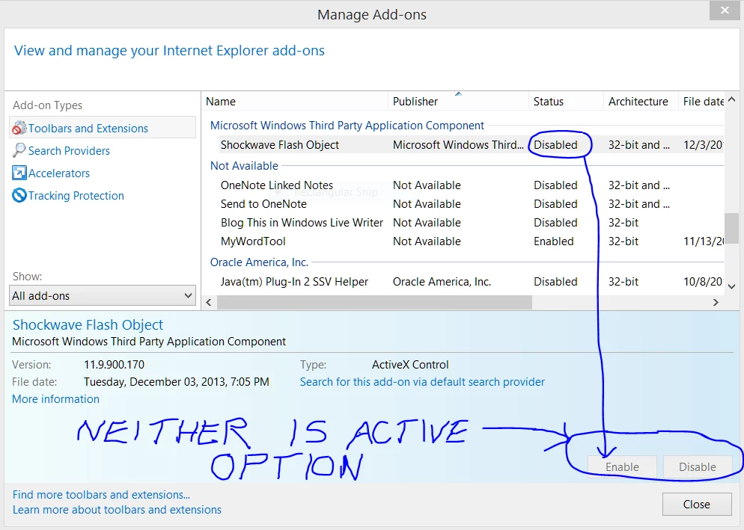Select Toolbars and Extensions add-on type

coord(103,128)
